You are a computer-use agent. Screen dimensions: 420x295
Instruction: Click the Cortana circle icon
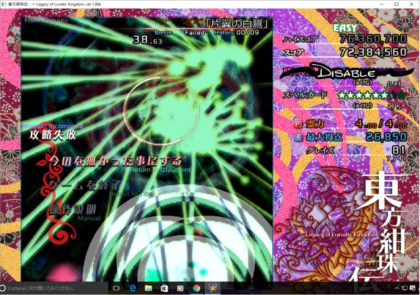(x=3, y=288)
